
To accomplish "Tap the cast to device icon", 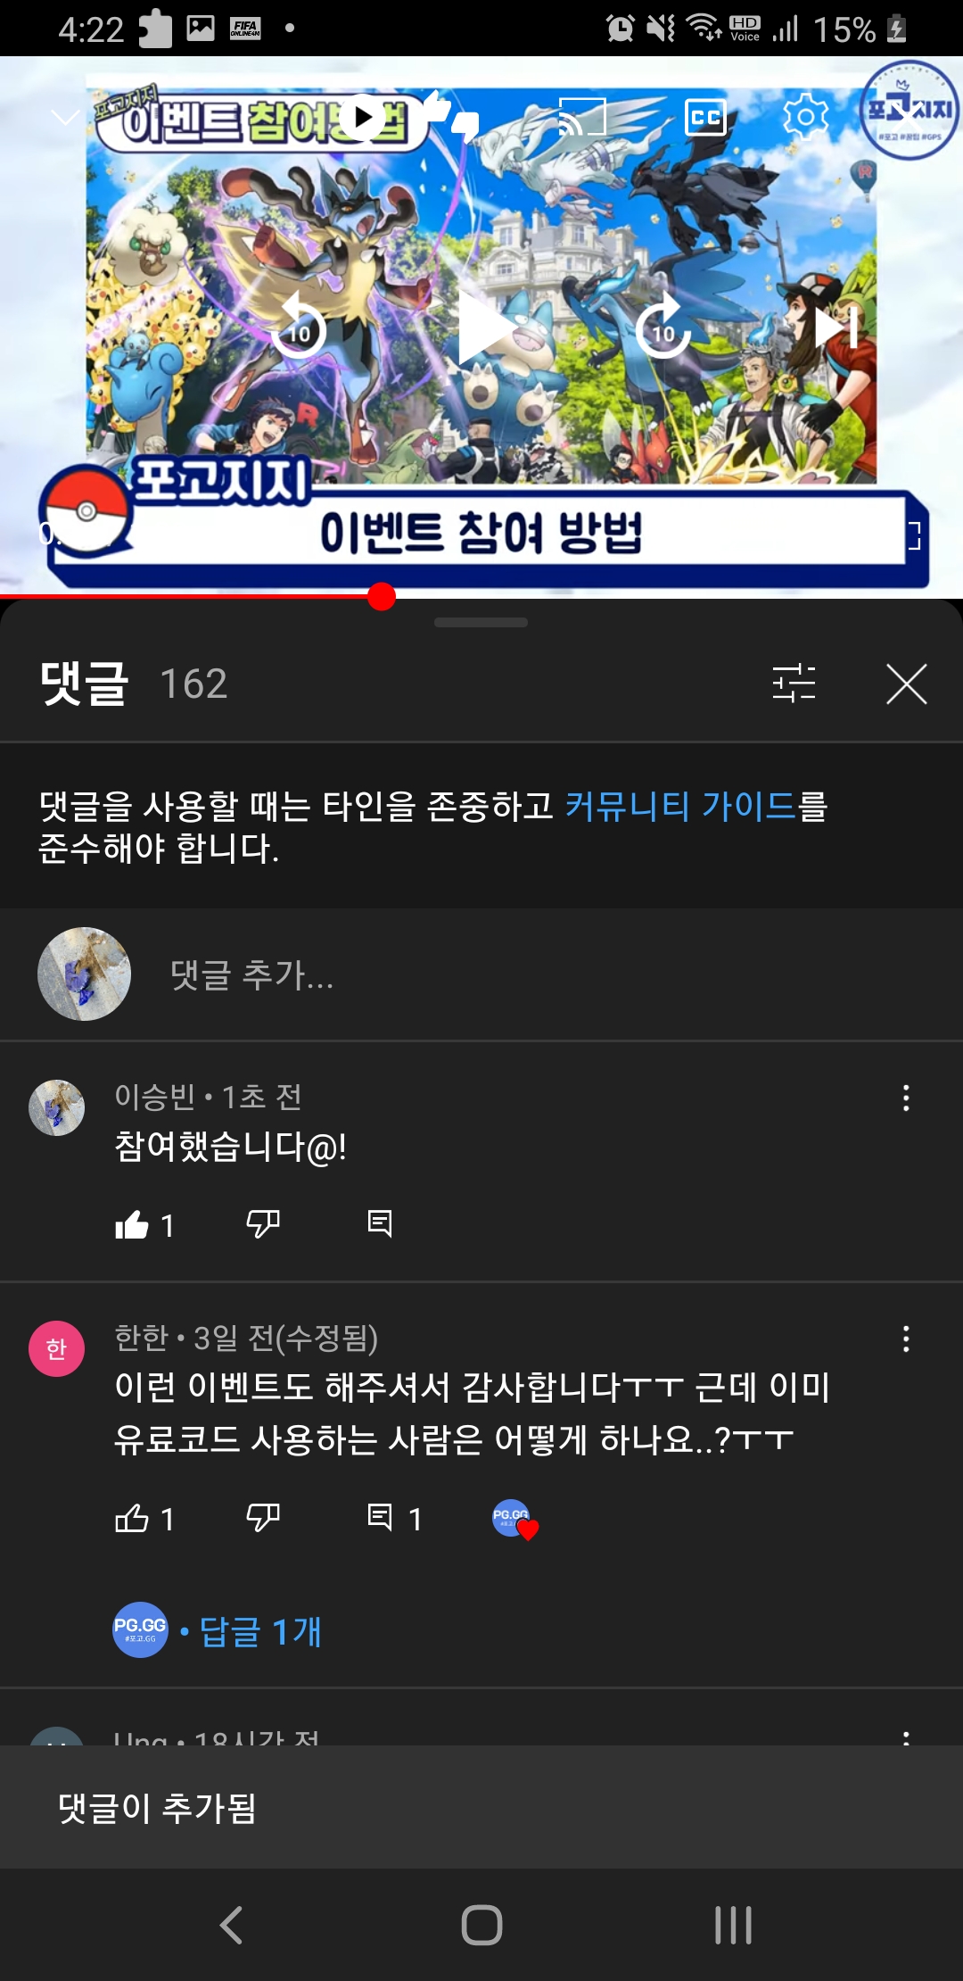I will click(x=582, y=117).
